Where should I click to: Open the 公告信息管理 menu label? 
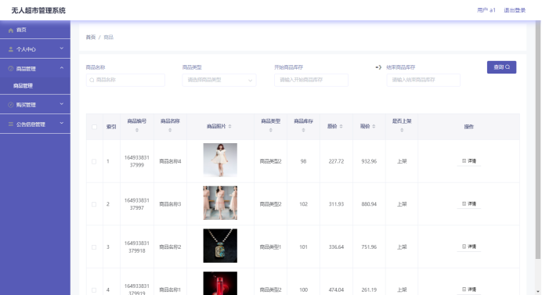click(x=31, y=124)
